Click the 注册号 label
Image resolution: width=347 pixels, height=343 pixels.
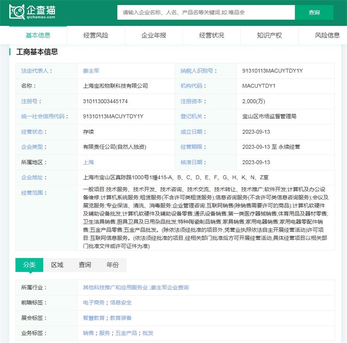[29, 102]
